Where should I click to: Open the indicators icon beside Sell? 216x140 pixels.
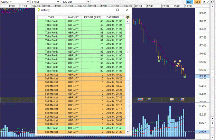pos(204,2)
